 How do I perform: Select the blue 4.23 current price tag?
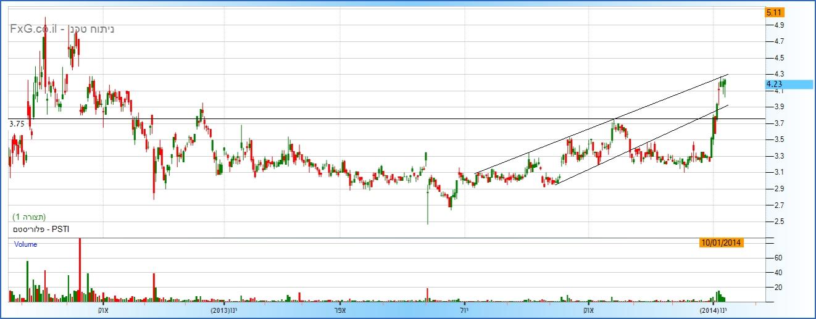(x=774, y=85)
